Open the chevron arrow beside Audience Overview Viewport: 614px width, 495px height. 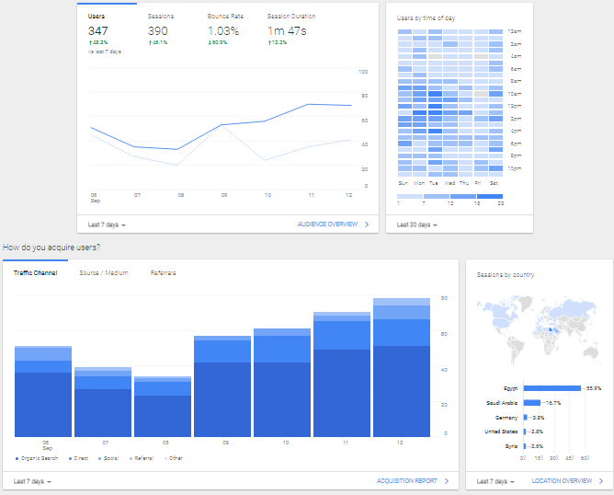(x=367, y=224)
